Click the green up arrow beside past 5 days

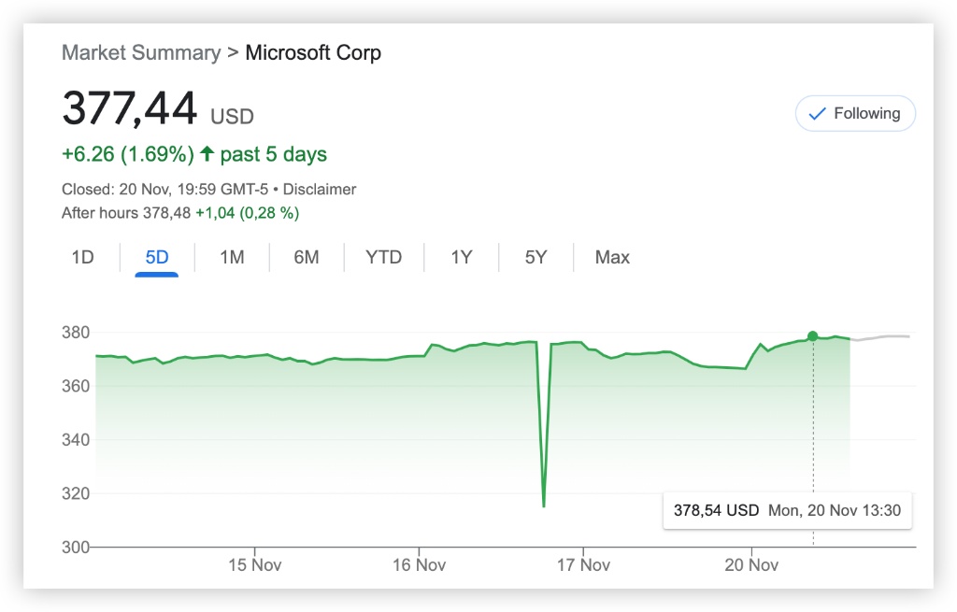(207, 154)
